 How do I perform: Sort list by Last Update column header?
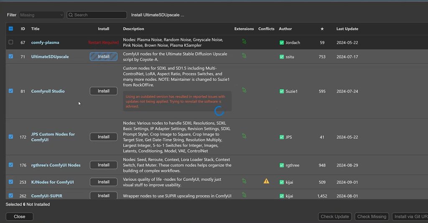pos(347,29)
